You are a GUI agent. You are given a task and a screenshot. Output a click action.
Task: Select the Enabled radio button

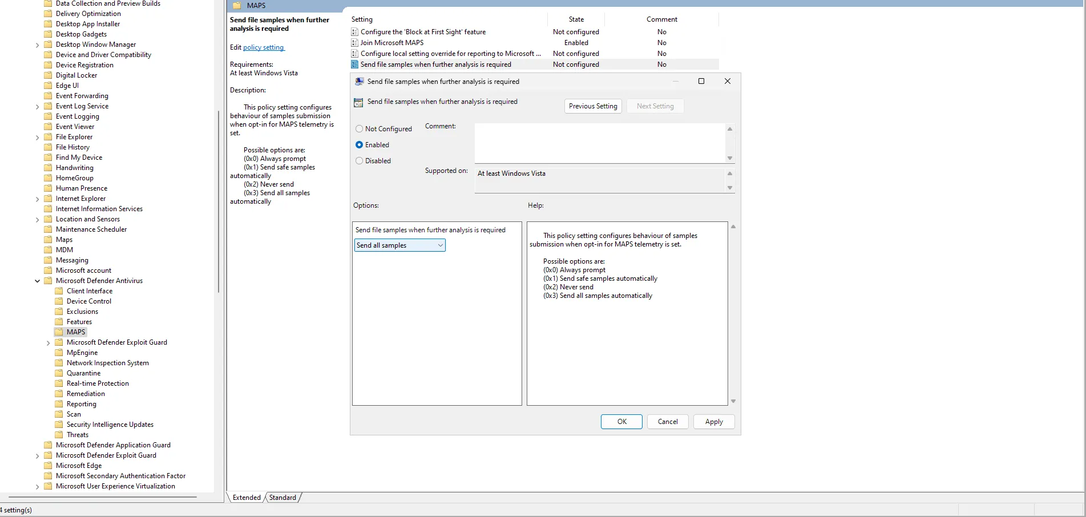coord(359,145)
